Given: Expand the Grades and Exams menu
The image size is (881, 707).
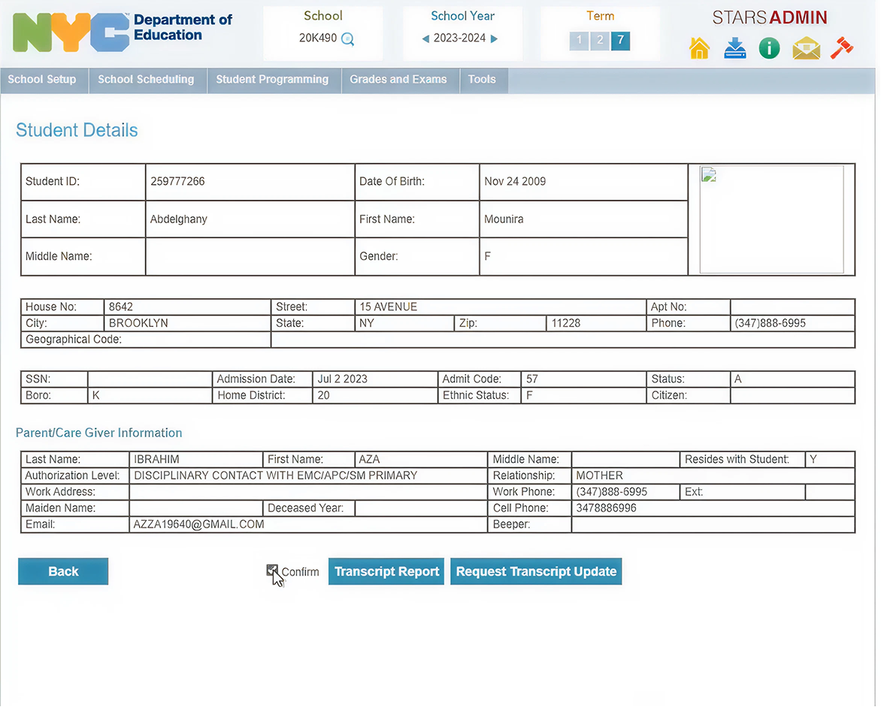Looking at the screenshot, I should tap(398, 80).
